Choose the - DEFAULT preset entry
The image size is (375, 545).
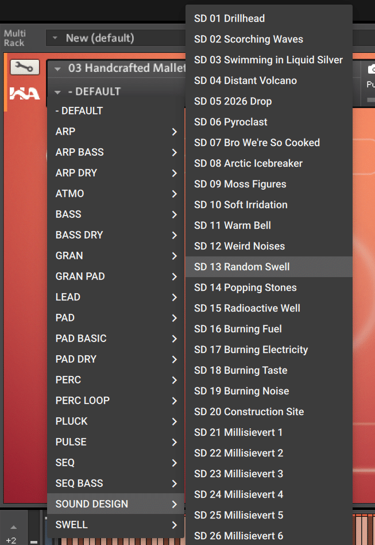coord(115,111)
